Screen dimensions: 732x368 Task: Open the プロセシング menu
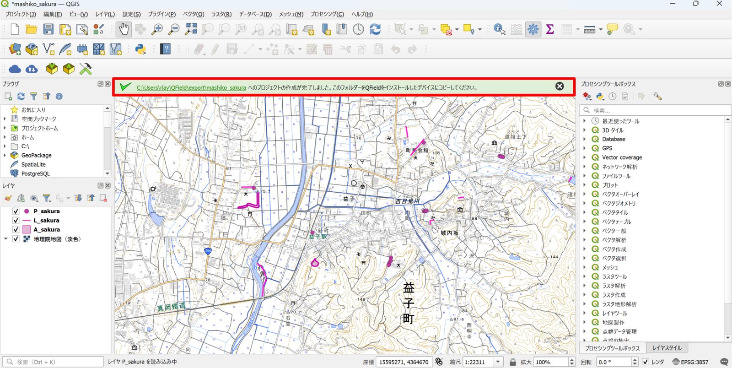point(327,14)
